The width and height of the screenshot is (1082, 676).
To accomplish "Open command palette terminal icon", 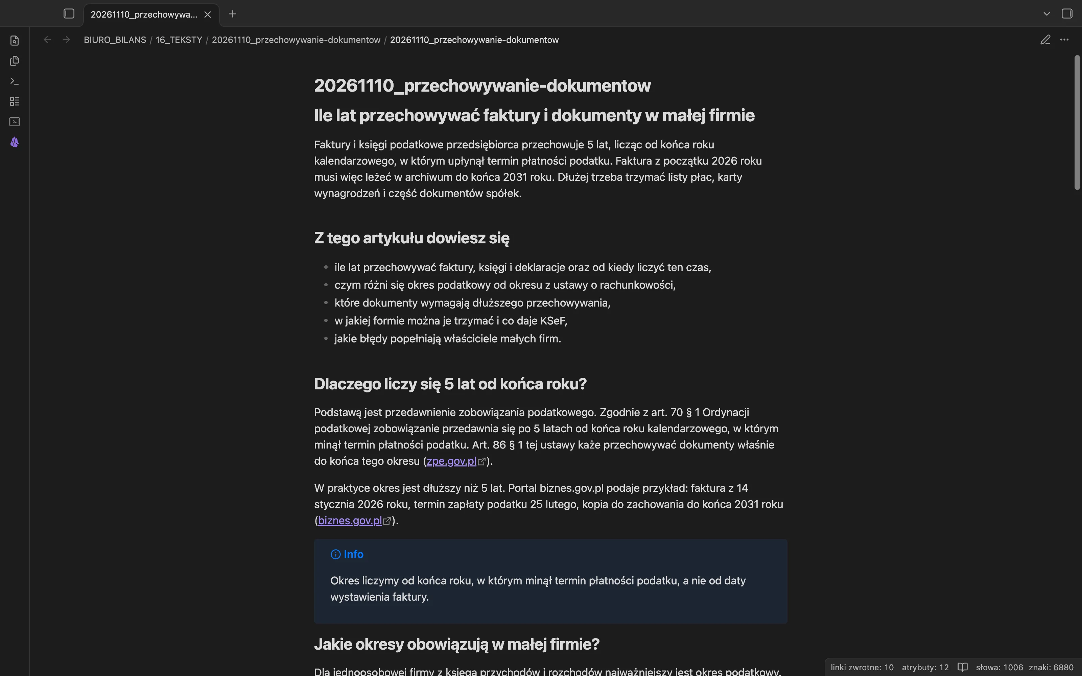I will pyautogui.click(x=14, y=81).
